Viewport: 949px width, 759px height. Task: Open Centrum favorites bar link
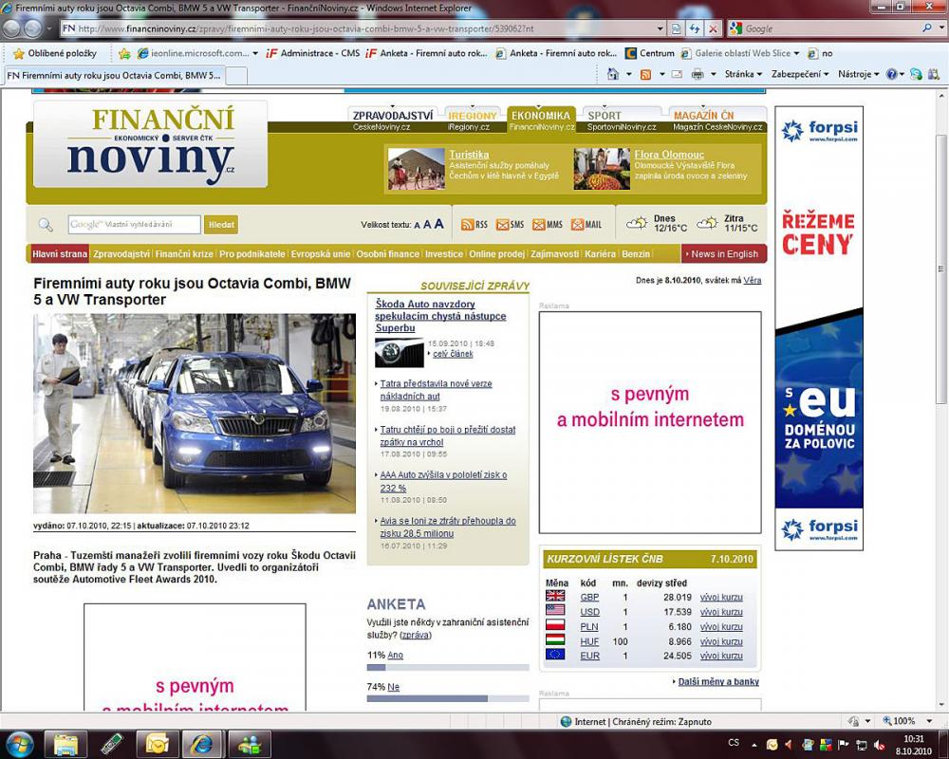pyautogui.click(x=650, y=53)
